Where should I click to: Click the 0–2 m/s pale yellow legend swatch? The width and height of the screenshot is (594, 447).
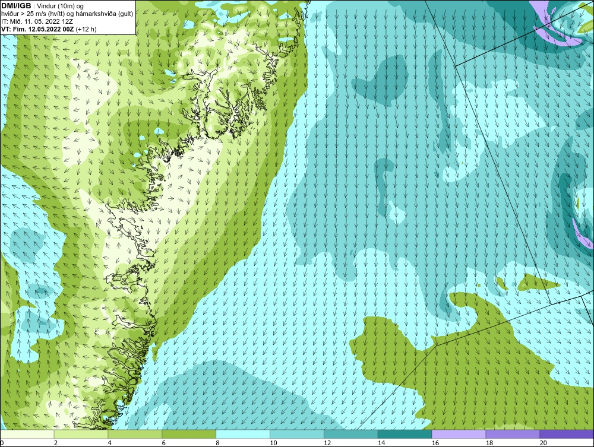(x=27, y=434)
